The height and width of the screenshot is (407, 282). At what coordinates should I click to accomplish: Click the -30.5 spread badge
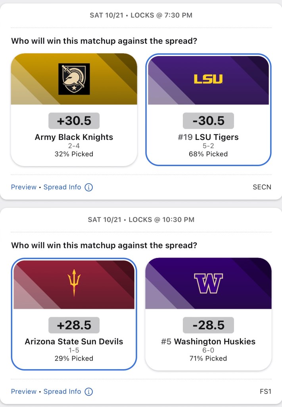coord(208,121)
